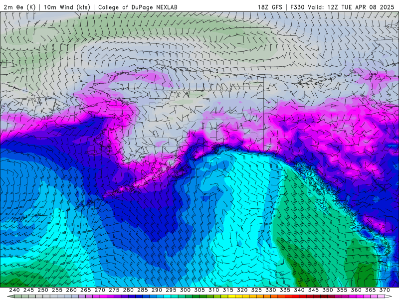Select the 250 colorbar label
Screen dimensions: 399x299
tap(43, 290)
